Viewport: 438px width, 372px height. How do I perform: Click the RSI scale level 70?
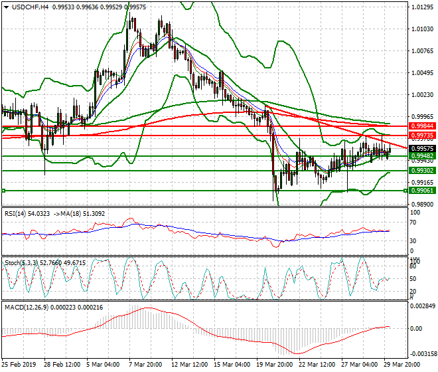pos(413,223)
